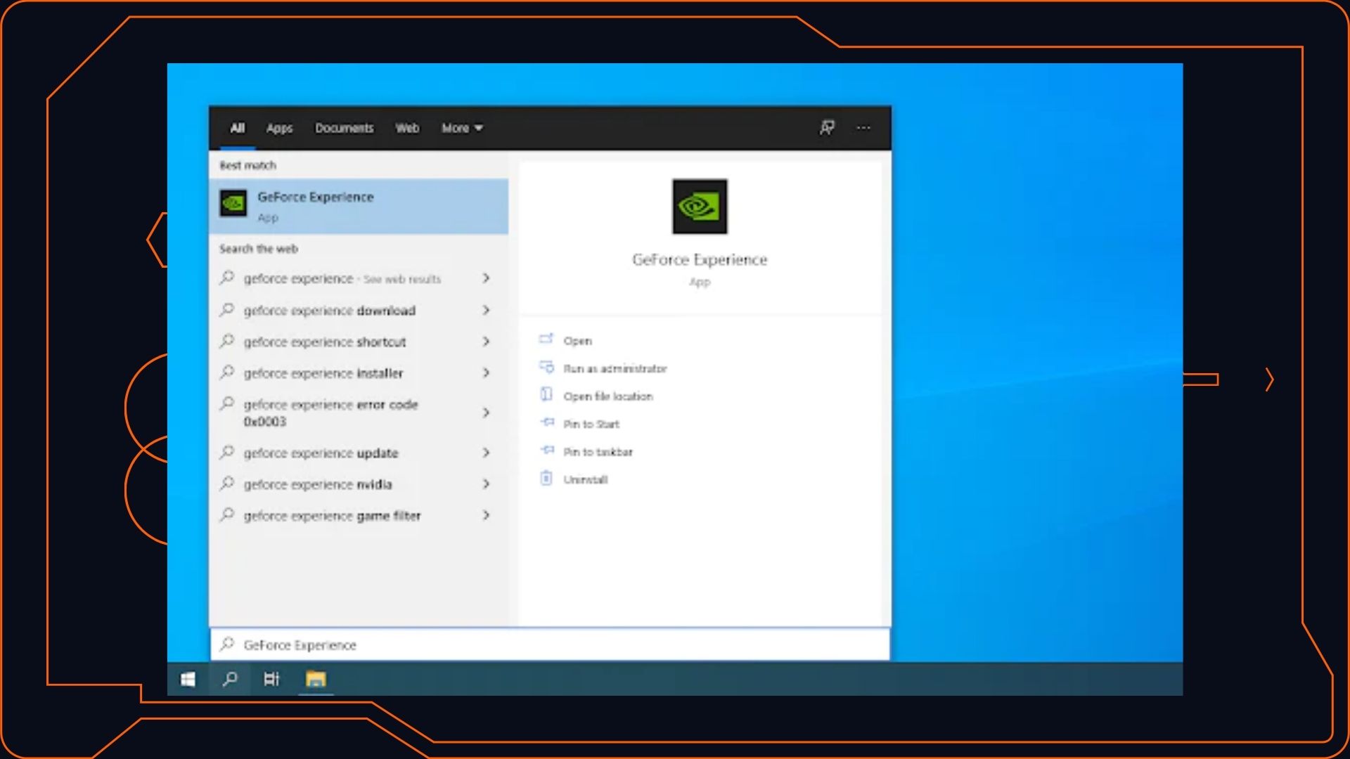This screenshot has width=1350, height=759.
Task: Expand arrow for 'geforce experience installer'
Action: pyautogui.click(x=486, y=372)
